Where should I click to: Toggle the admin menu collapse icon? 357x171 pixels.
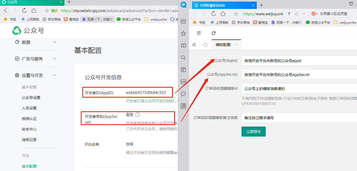click(199, 33)
